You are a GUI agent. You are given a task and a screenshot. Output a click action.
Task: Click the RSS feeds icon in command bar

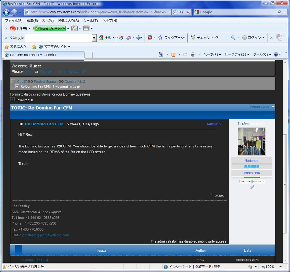[173, 55]
